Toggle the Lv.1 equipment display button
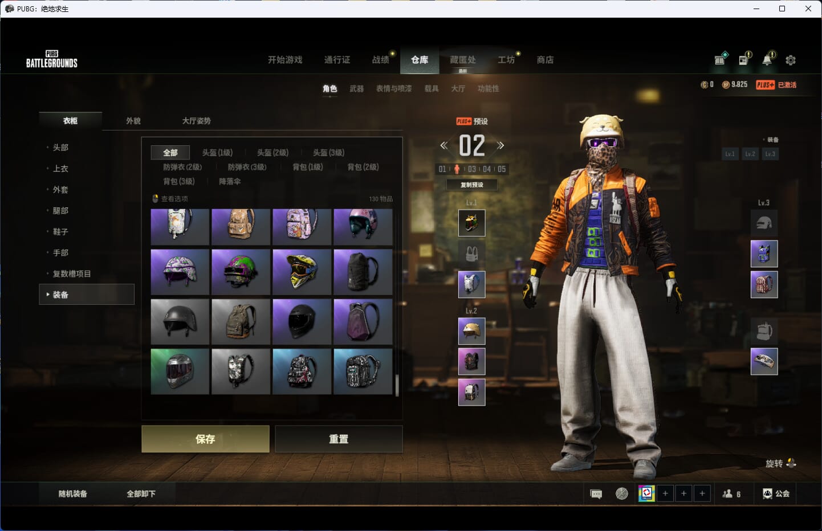This screenshot has height=531, width=822. tap(730, 154)
